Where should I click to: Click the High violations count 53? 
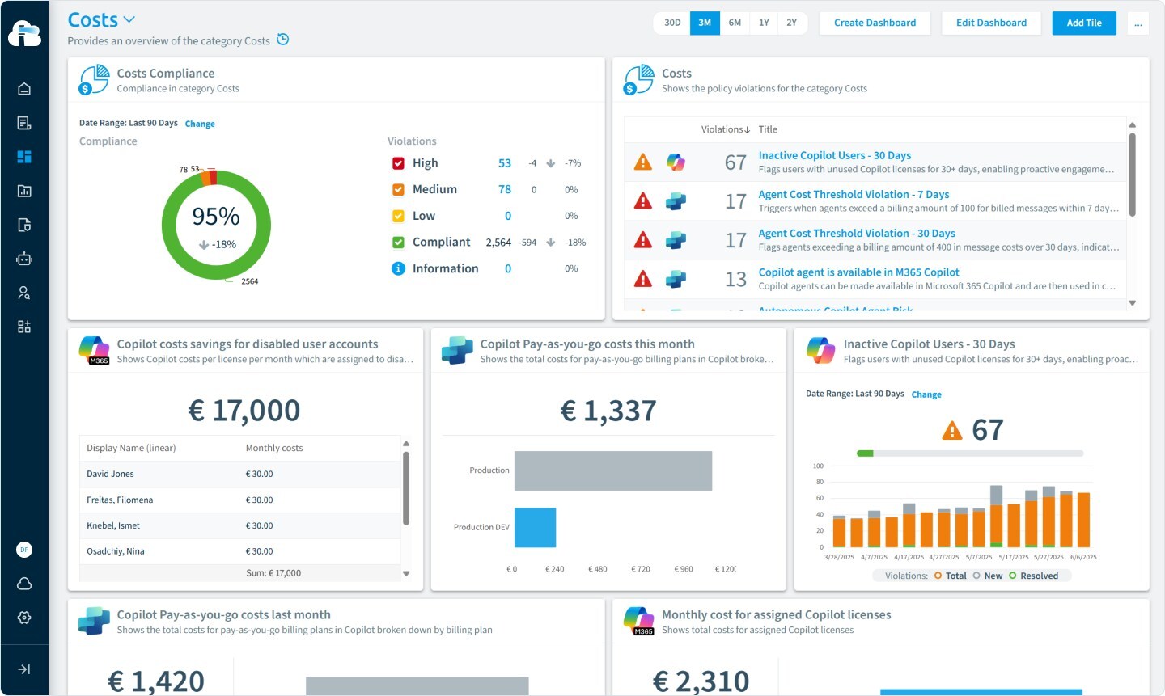(x=505, y=163)
